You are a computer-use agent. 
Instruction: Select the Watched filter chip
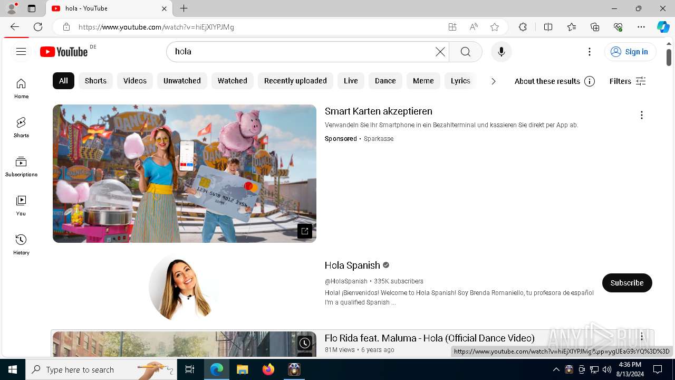click(233, 81)
